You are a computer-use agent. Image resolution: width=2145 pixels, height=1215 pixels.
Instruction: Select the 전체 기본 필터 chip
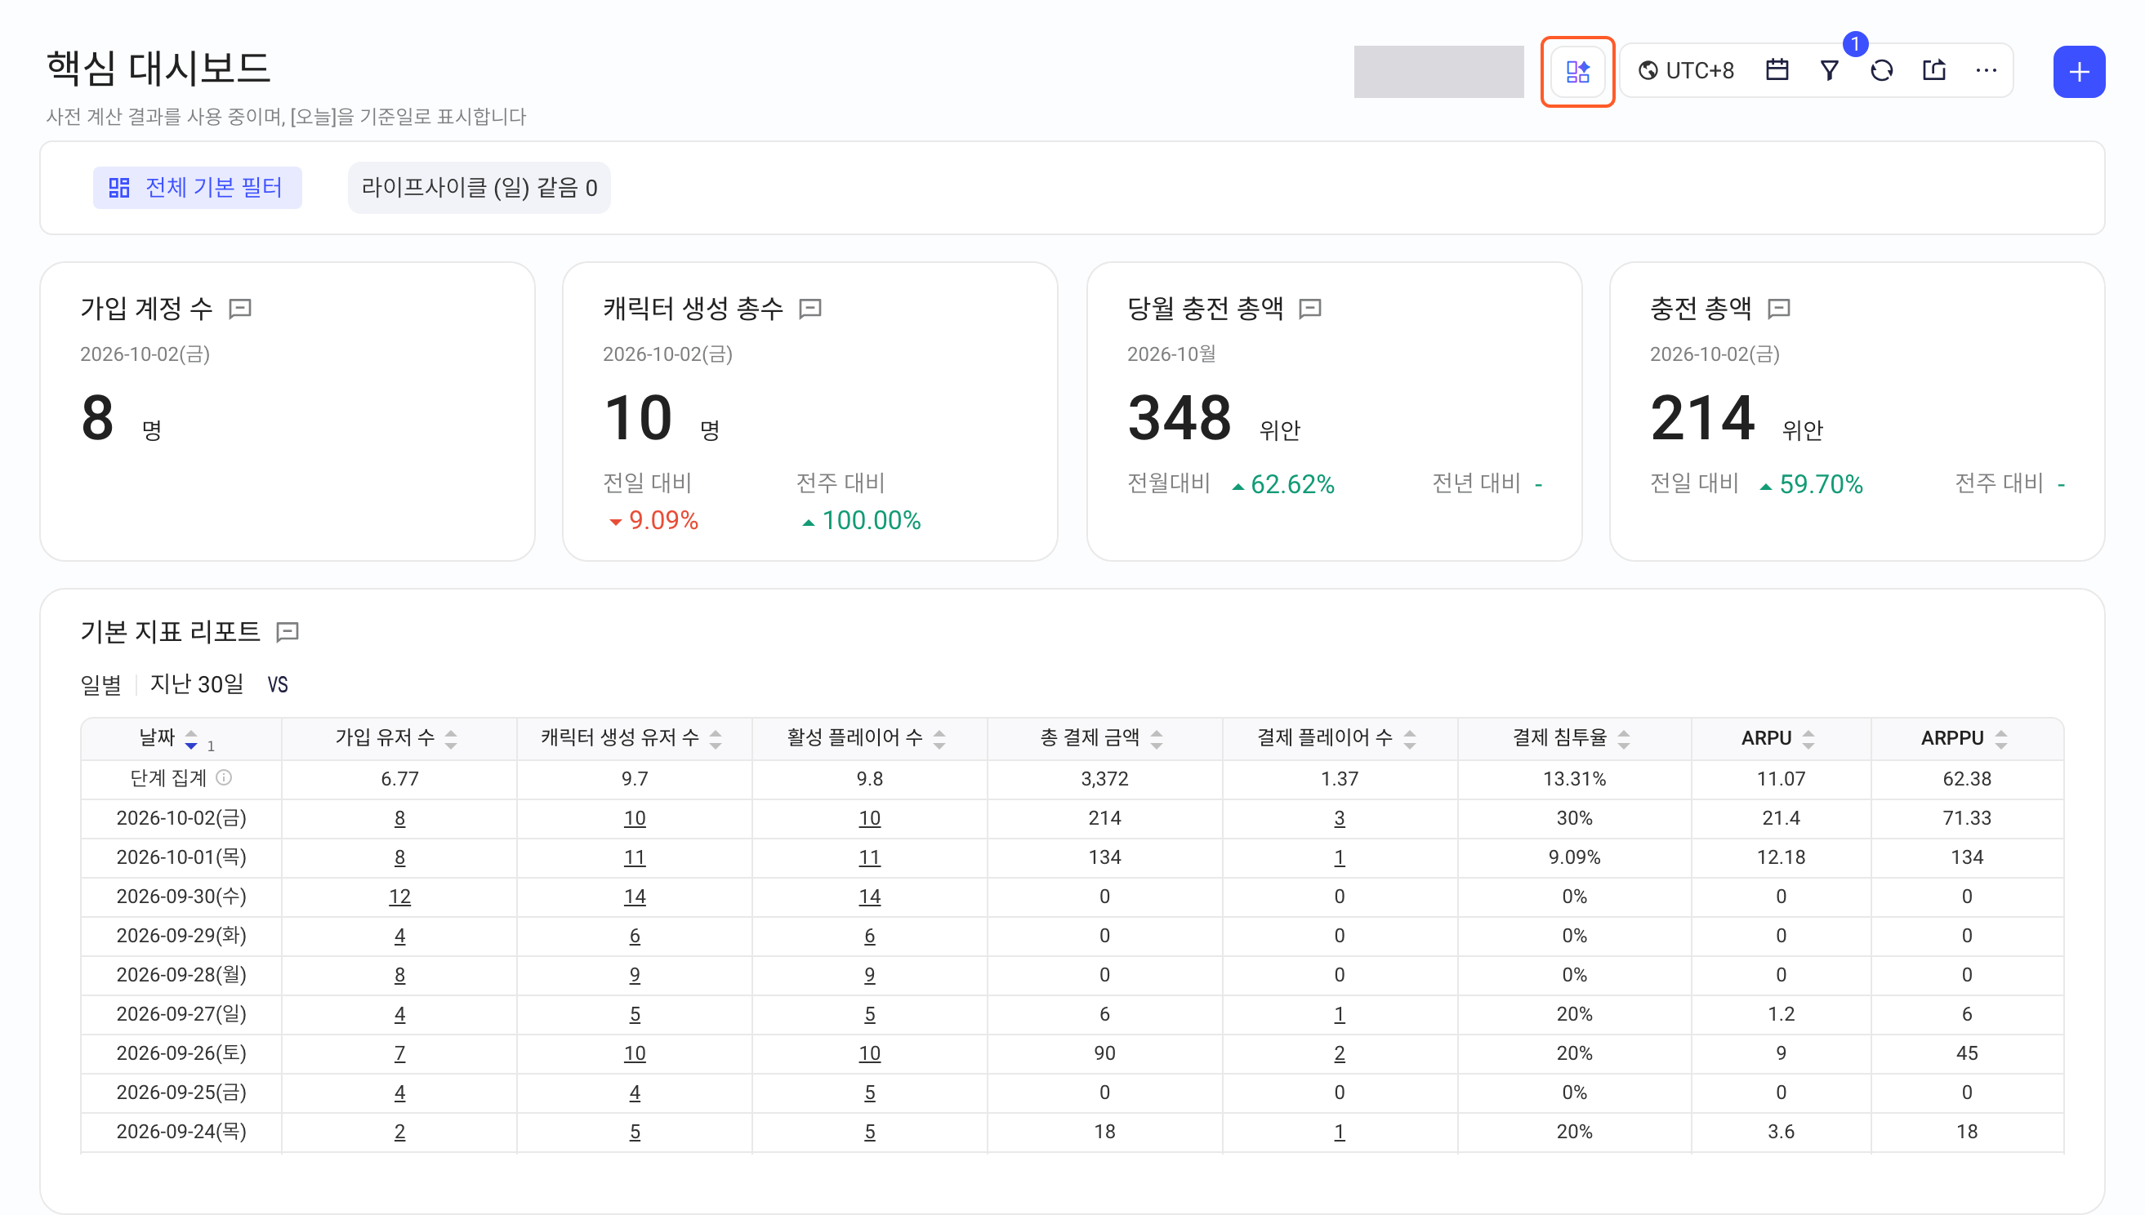click(197, 187)
